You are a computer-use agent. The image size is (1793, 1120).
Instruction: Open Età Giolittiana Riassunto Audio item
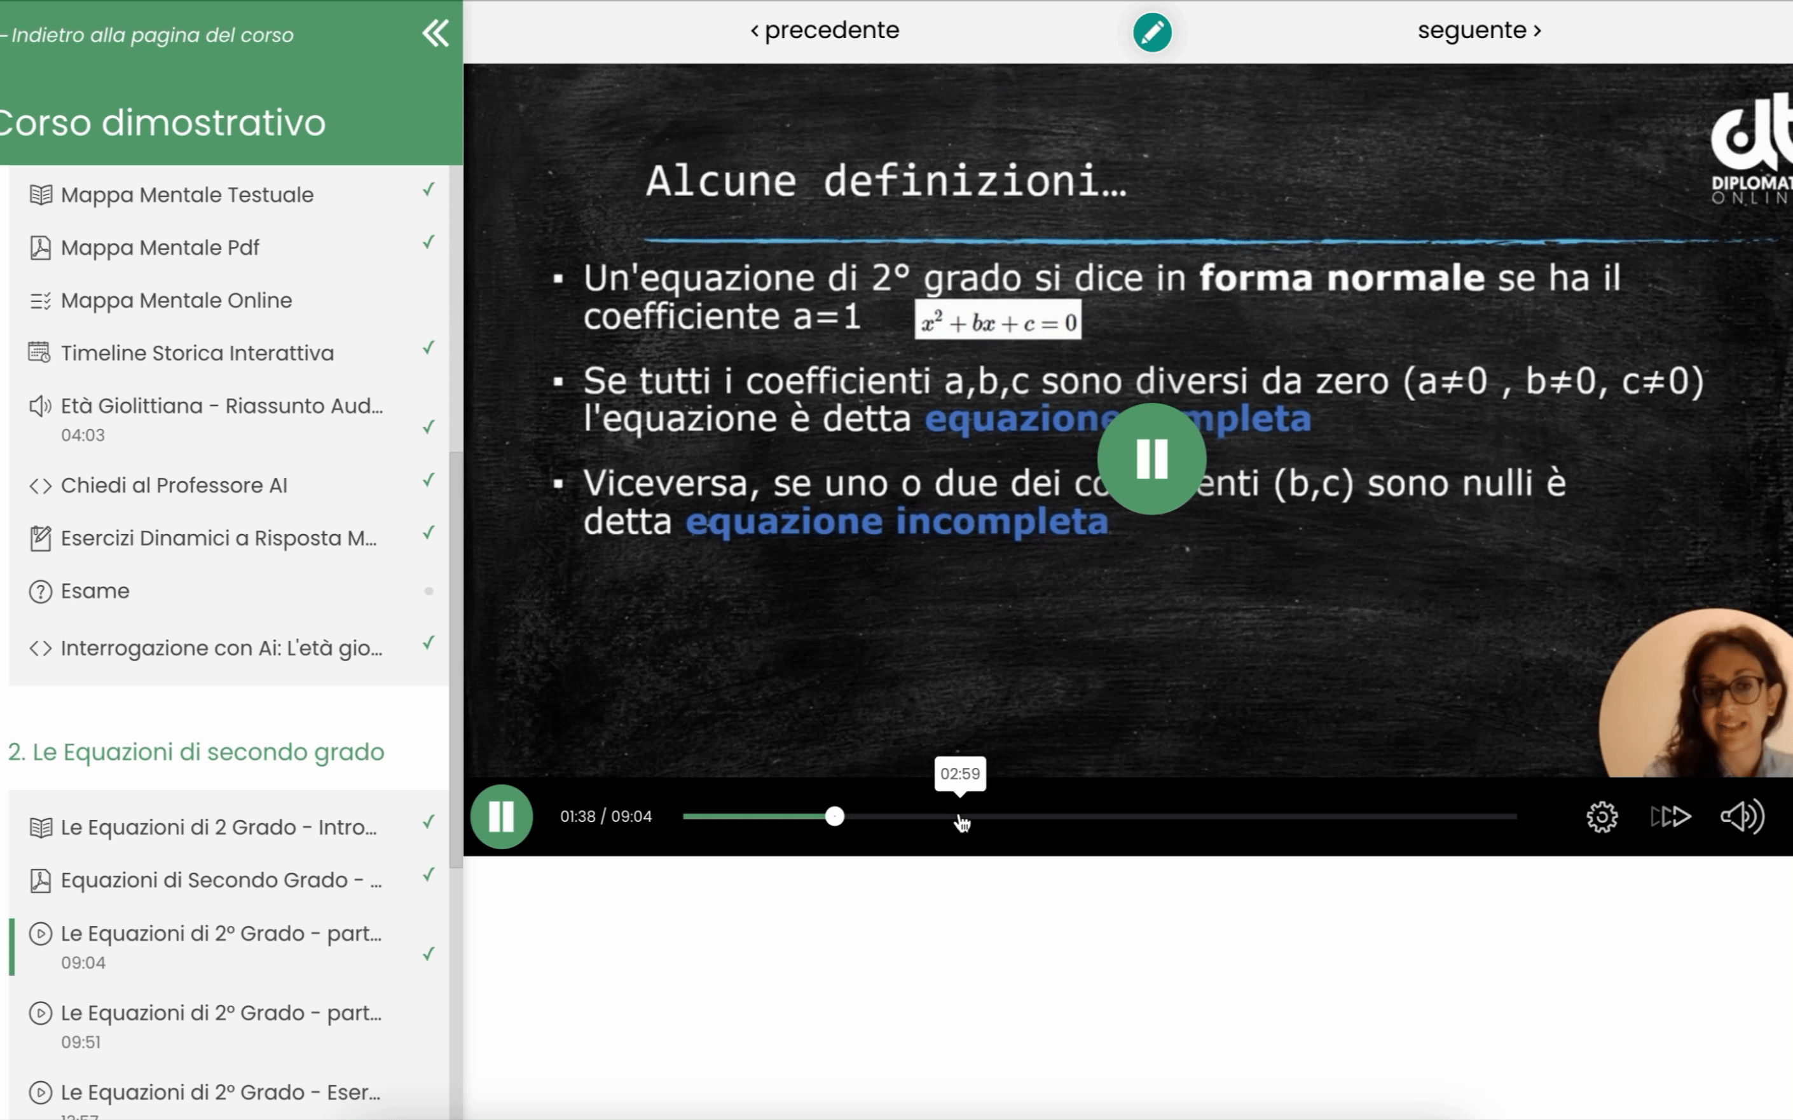pyautogui.click(x=221, y=406)
